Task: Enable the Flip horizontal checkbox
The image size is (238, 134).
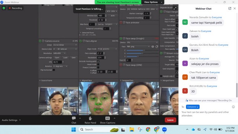Action: pyautogui.click(x=54, y=70)
